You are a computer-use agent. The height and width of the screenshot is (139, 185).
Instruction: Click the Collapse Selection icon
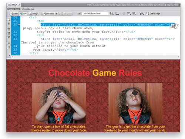(x=9, y=33)
